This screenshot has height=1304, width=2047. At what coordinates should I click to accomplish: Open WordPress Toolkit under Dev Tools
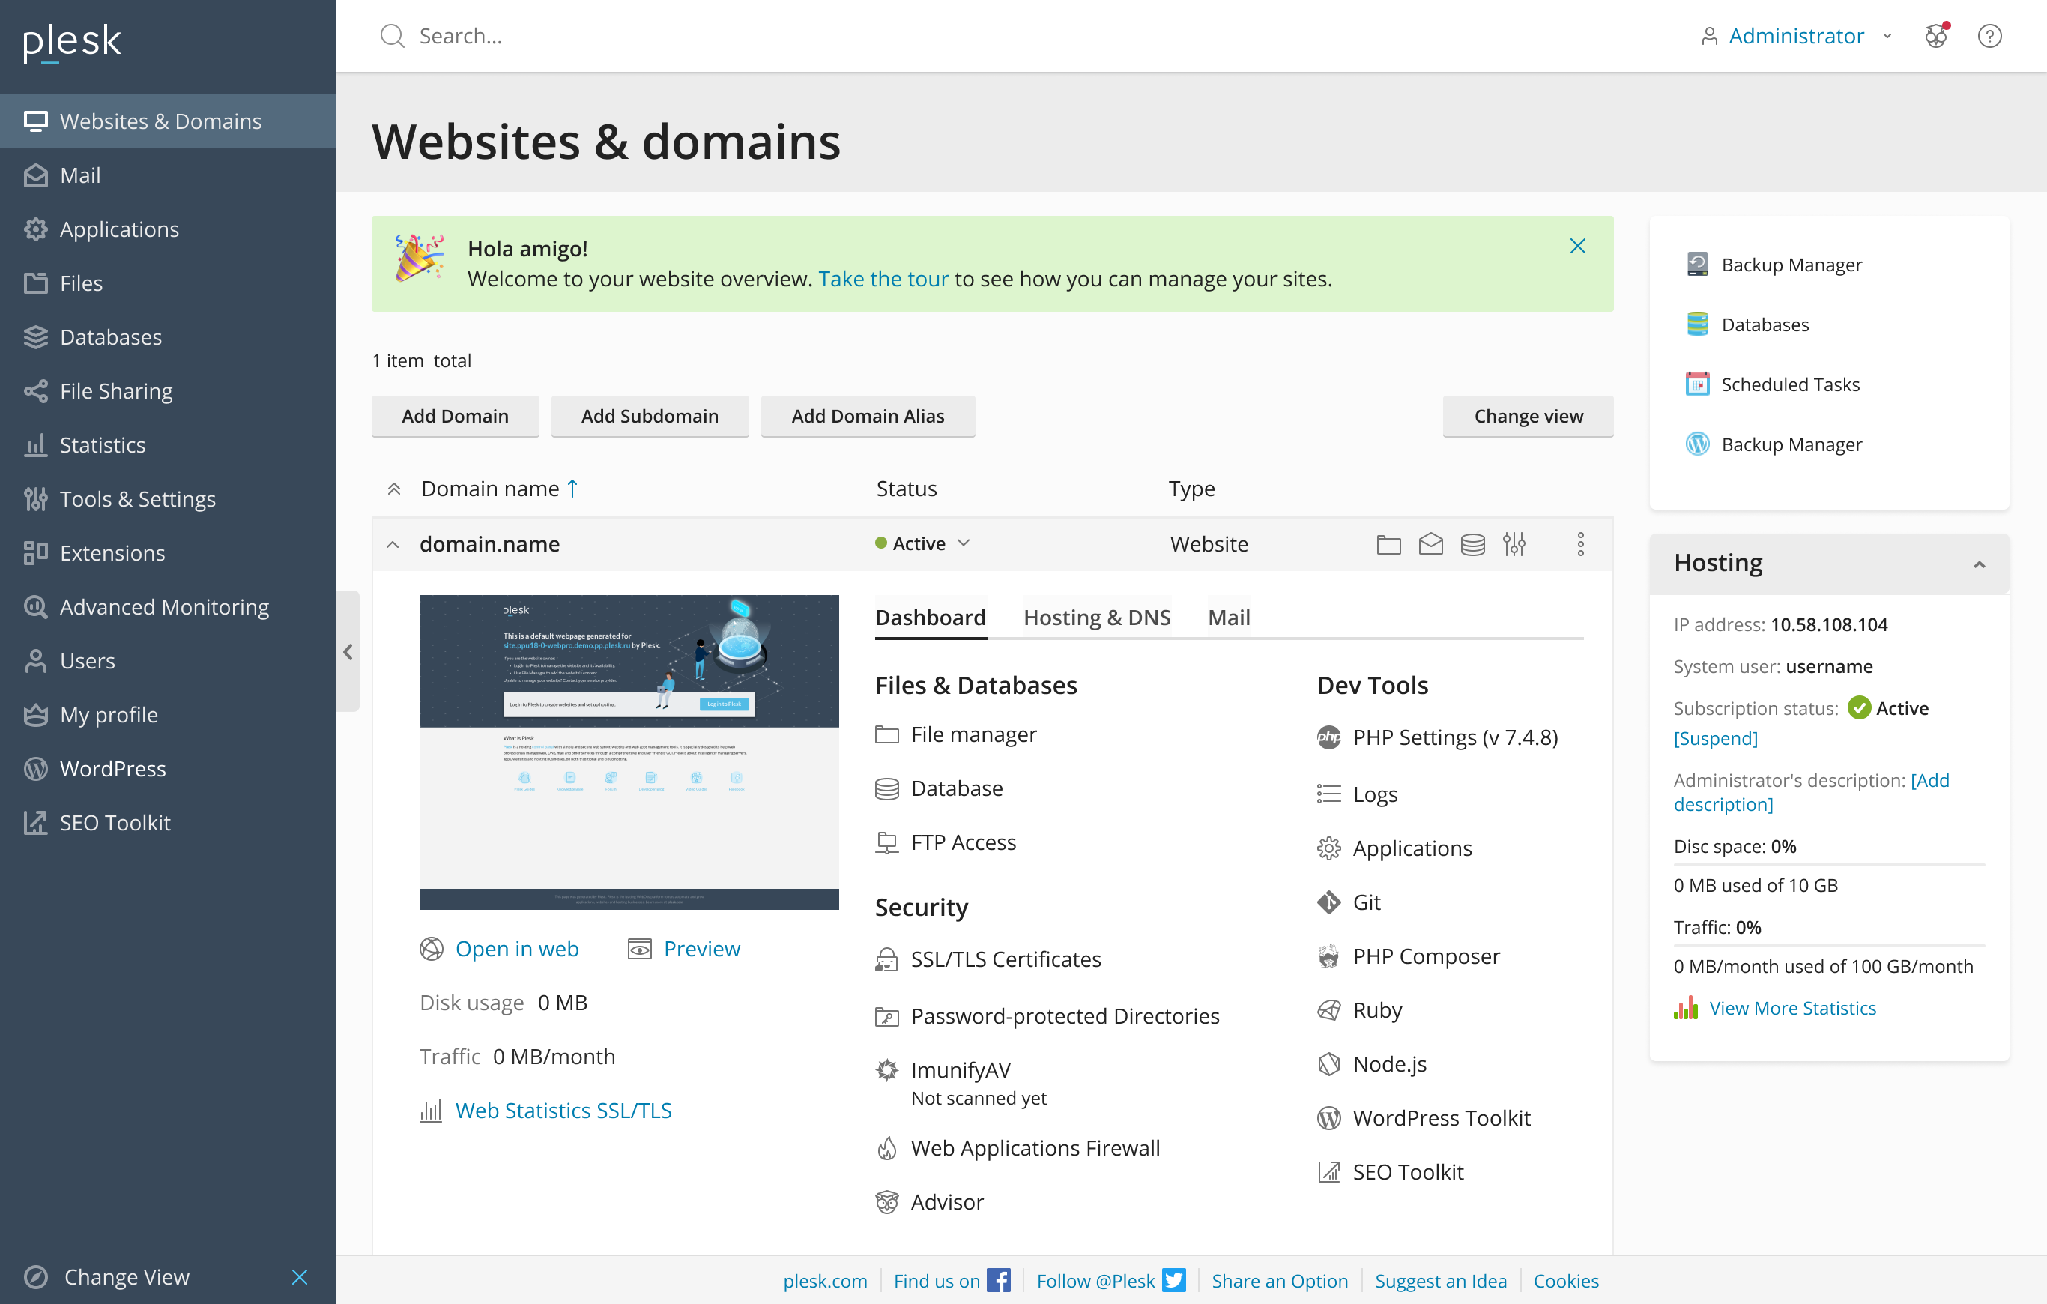[1424, 1118]
